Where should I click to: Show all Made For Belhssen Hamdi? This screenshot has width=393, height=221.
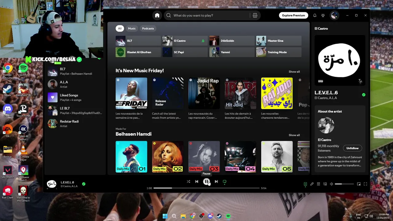(294, 135)
